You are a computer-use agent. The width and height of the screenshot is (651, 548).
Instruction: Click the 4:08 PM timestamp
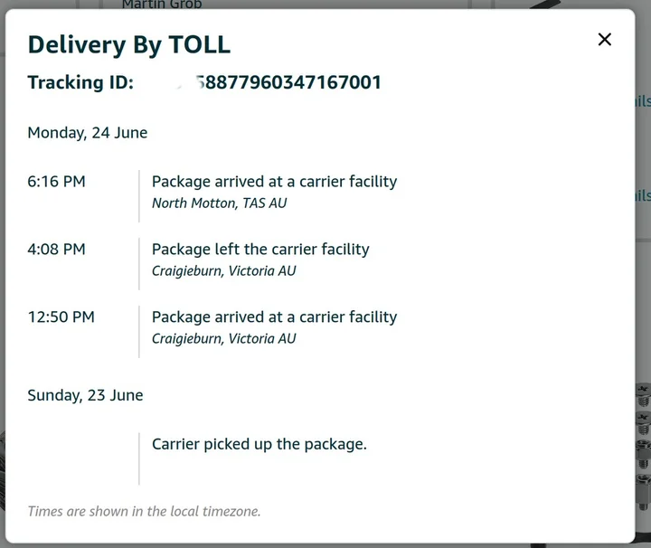pyautogui.click(x=56, y=250)
